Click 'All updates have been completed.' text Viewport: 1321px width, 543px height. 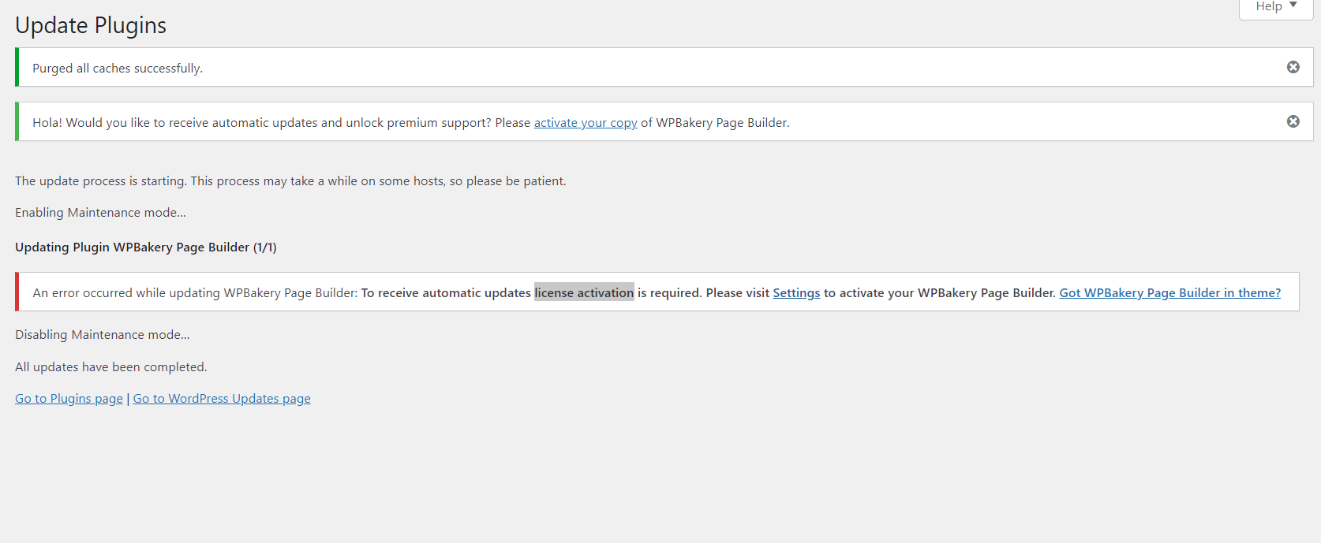(x=111, y=367)
